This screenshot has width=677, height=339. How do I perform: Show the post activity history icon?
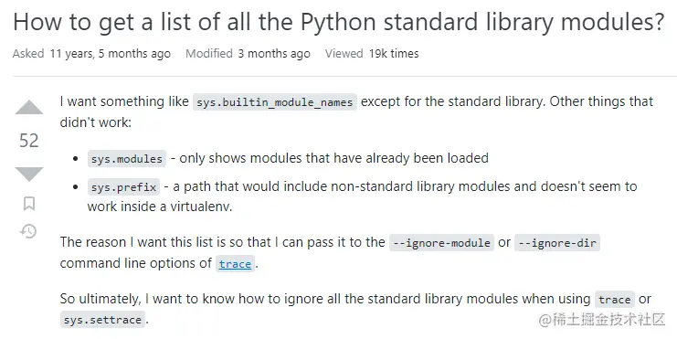(28, 231)
